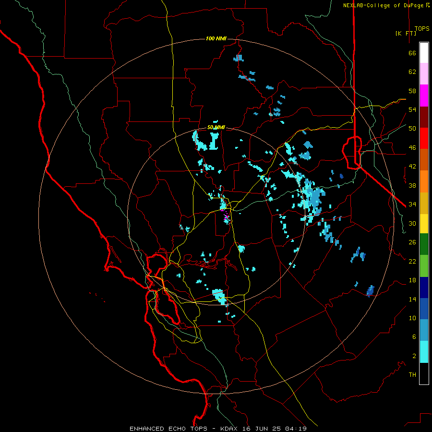Click the TOPS legend title
Viewport: 432px width, 432px height.
tap(422, 29)
